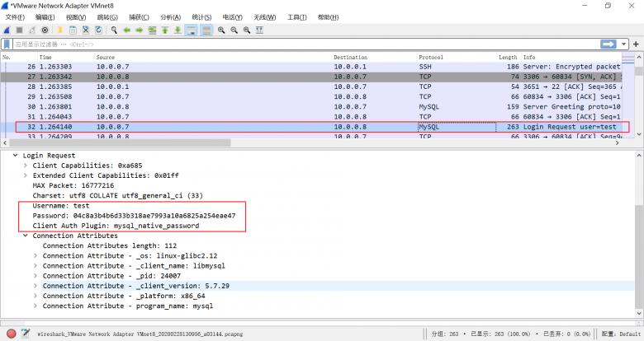Viewport: 644px width, 341px height.
Task: Restart the current capture
Action: (x=32, y=30)
